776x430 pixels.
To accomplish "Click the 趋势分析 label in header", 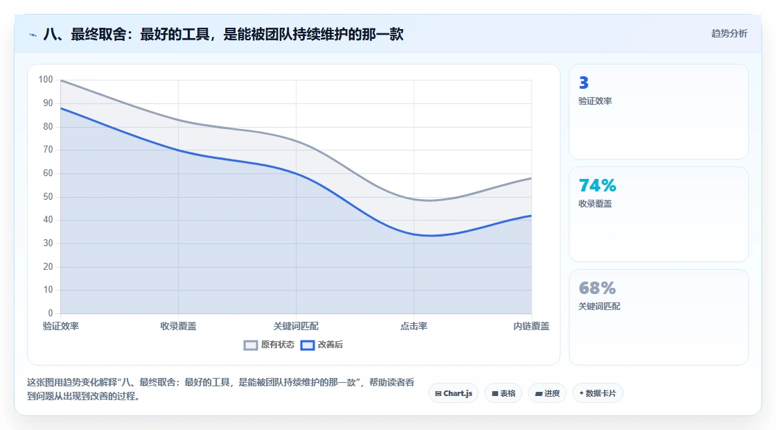I will click(x=729, y=34).
